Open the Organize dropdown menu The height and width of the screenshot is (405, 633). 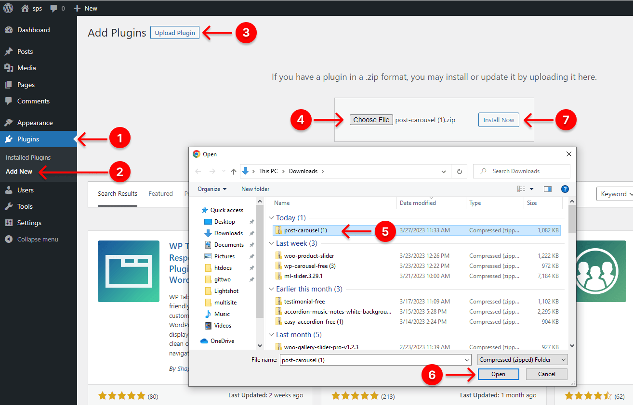tap(212, 189)
